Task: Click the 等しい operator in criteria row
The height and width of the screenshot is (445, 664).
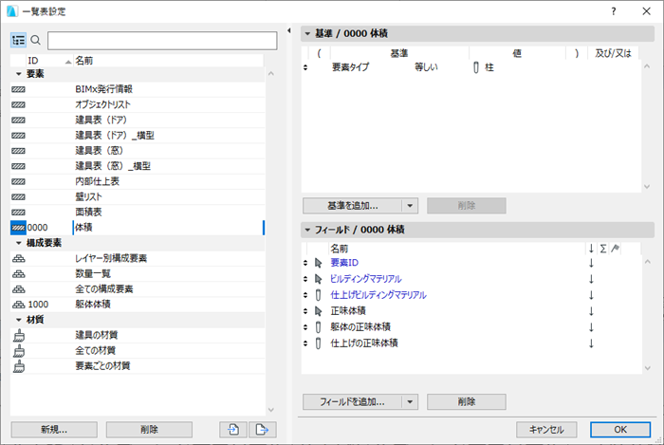Action: pyautogui.click(x=426, y=67)
